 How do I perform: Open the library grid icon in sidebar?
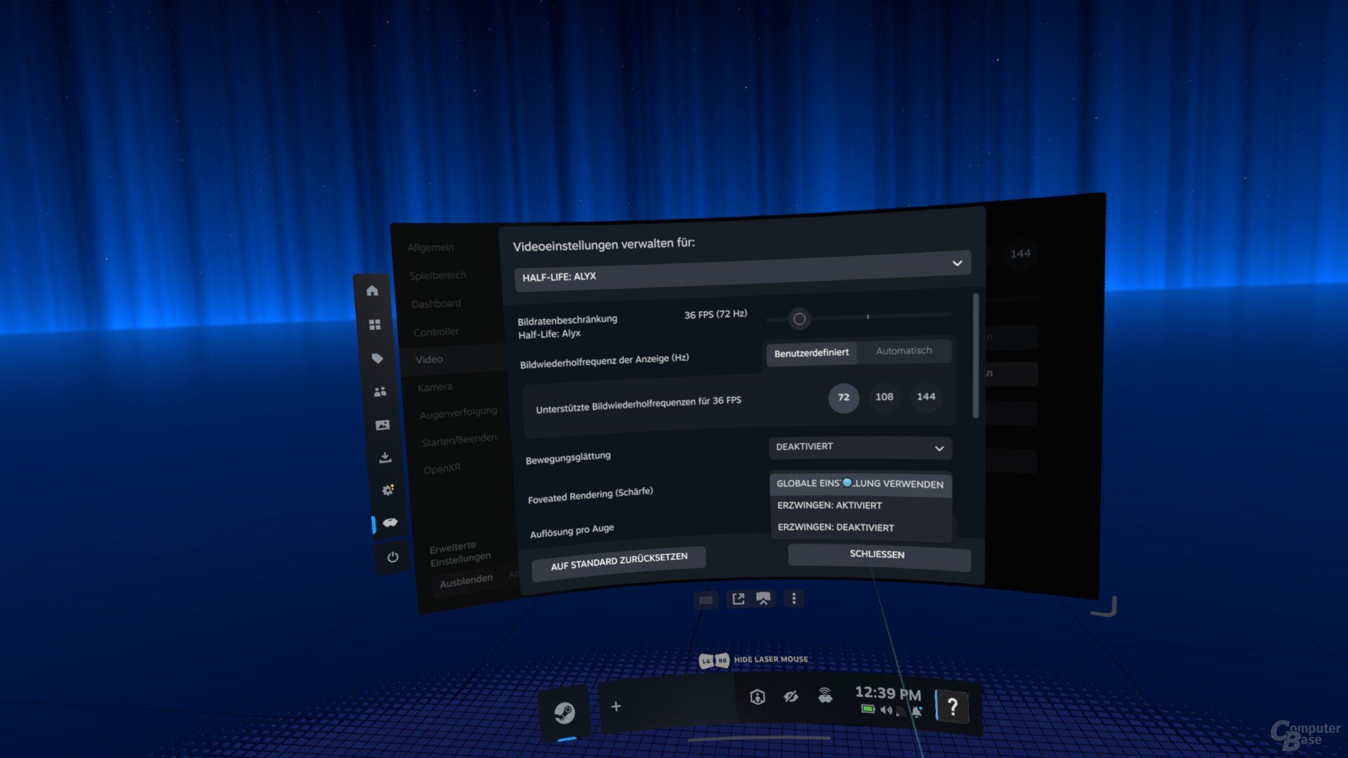pyautogui.click(x=375, y=324)
